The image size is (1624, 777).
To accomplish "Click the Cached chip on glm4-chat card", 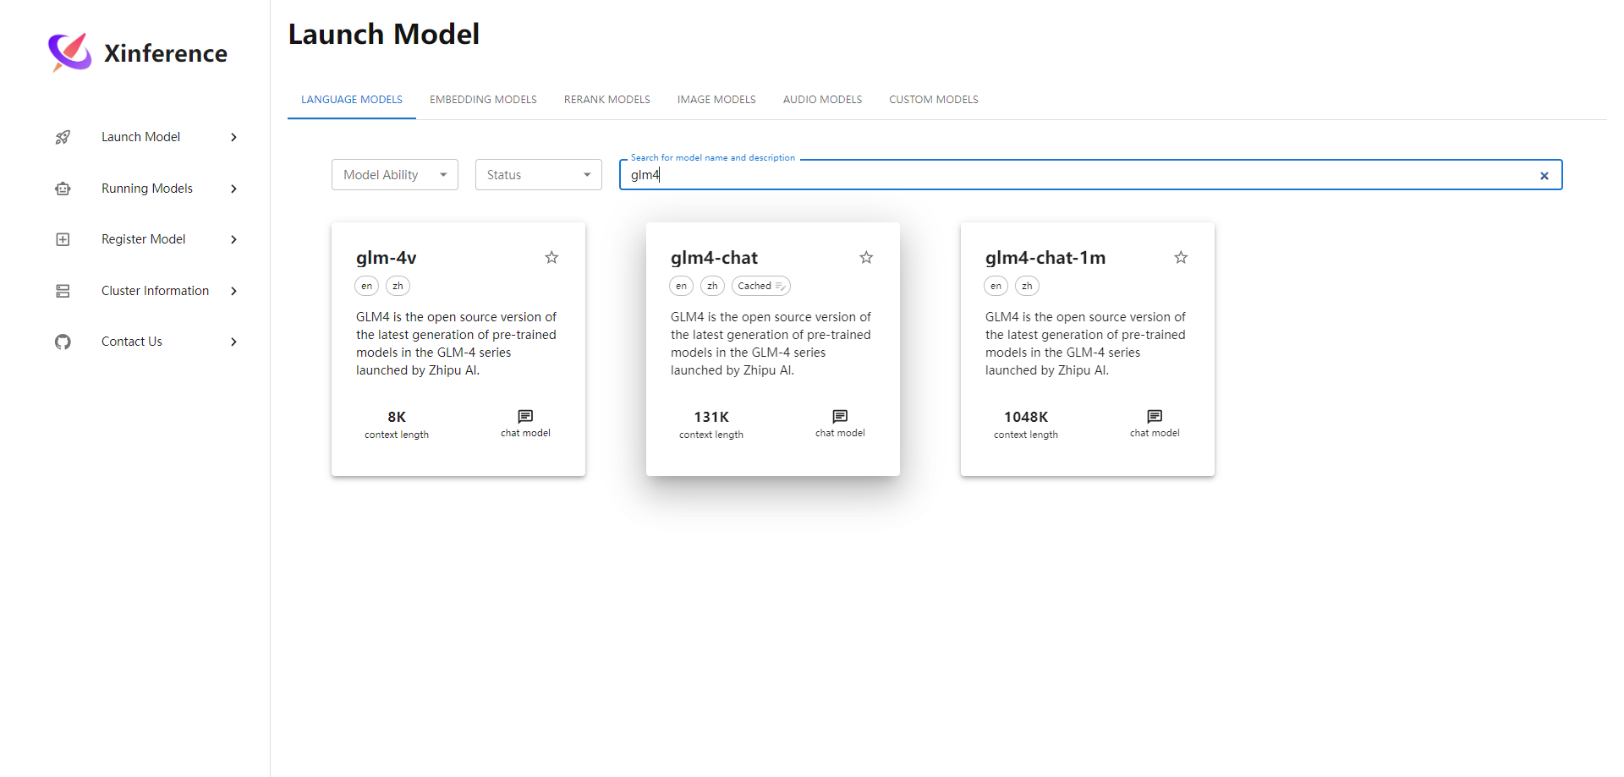I will point(760,286).
